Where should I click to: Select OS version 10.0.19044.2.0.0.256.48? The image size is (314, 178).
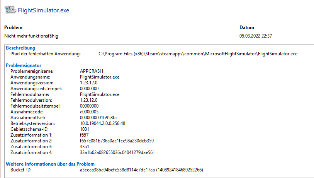tap(102, 123)
